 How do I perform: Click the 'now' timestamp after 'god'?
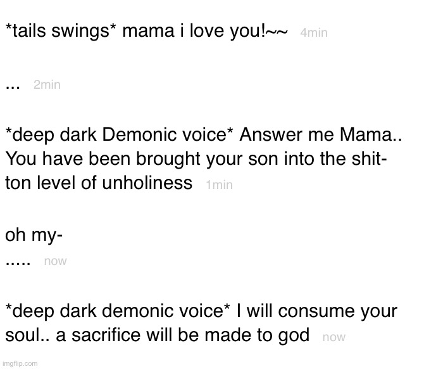(334, 337)
